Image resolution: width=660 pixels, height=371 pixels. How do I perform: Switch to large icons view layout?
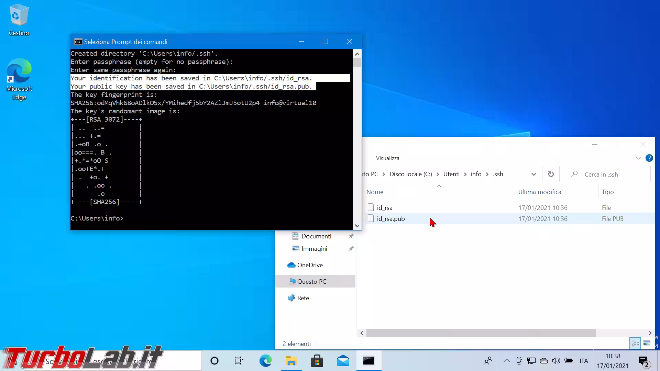click(647, 343)
